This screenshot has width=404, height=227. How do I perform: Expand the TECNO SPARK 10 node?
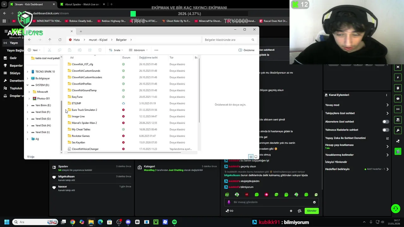27,72
